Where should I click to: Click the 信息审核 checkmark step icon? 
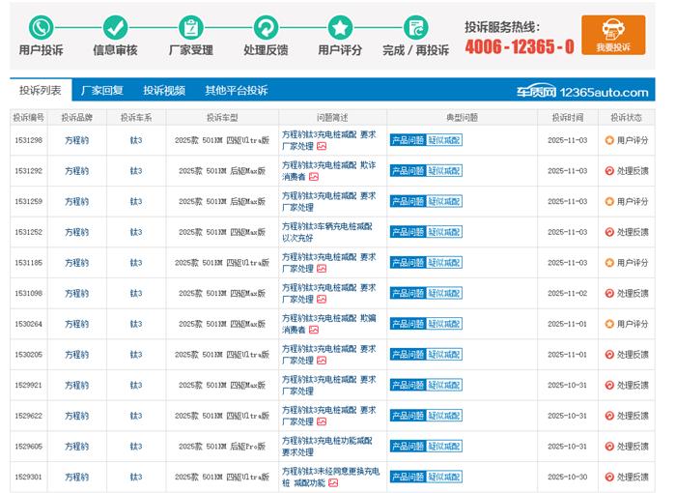(x=115, y=27)
